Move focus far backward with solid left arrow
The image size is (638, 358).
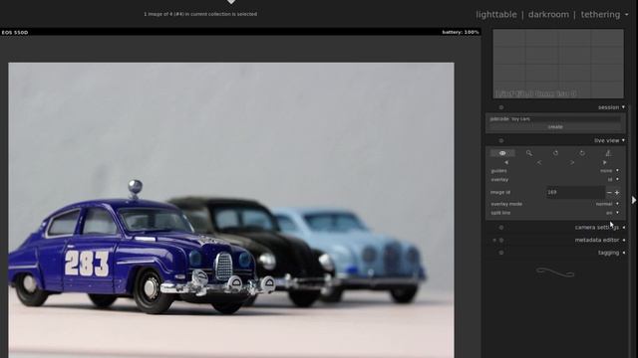(506, 162)
